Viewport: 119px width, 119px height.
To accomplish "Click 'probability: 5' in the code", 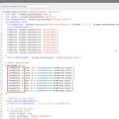I will [16, 83].
